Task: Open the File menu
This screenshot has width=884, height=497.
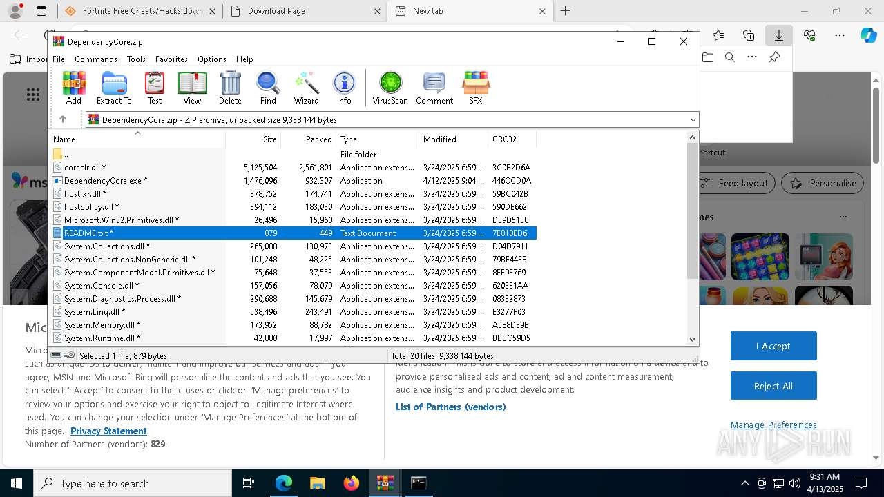Action: click(x=59, y=59)
